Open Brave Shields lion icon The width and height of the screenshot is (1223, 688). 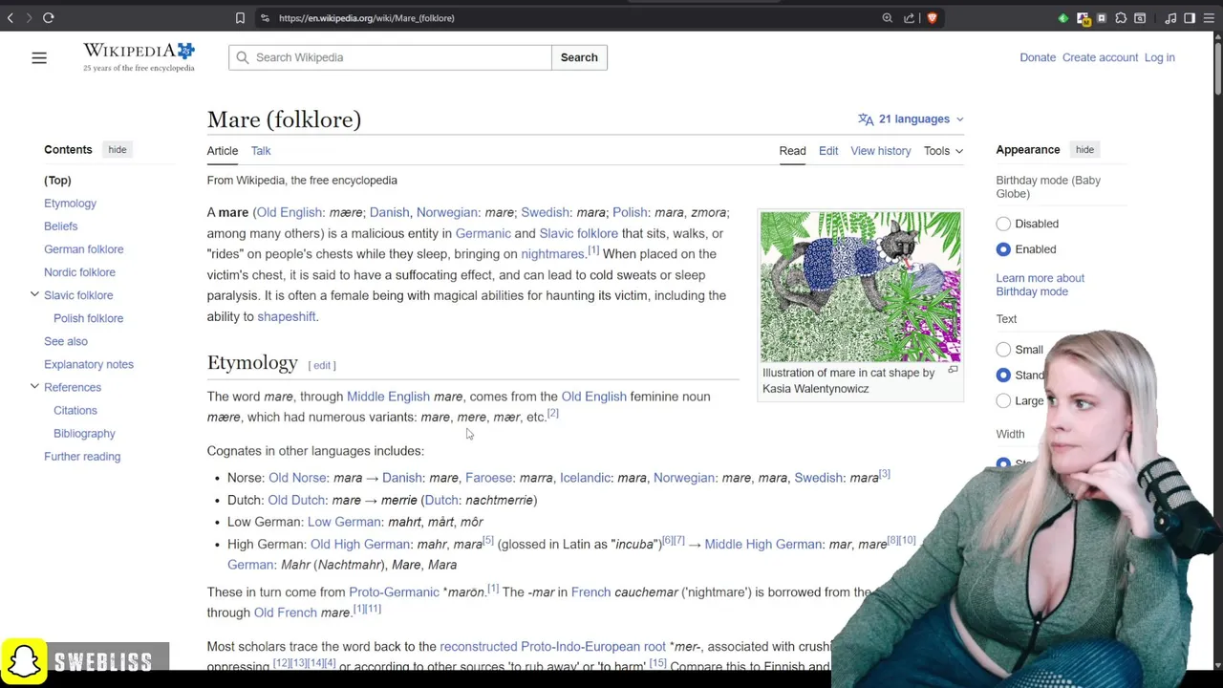coord(932,17)
